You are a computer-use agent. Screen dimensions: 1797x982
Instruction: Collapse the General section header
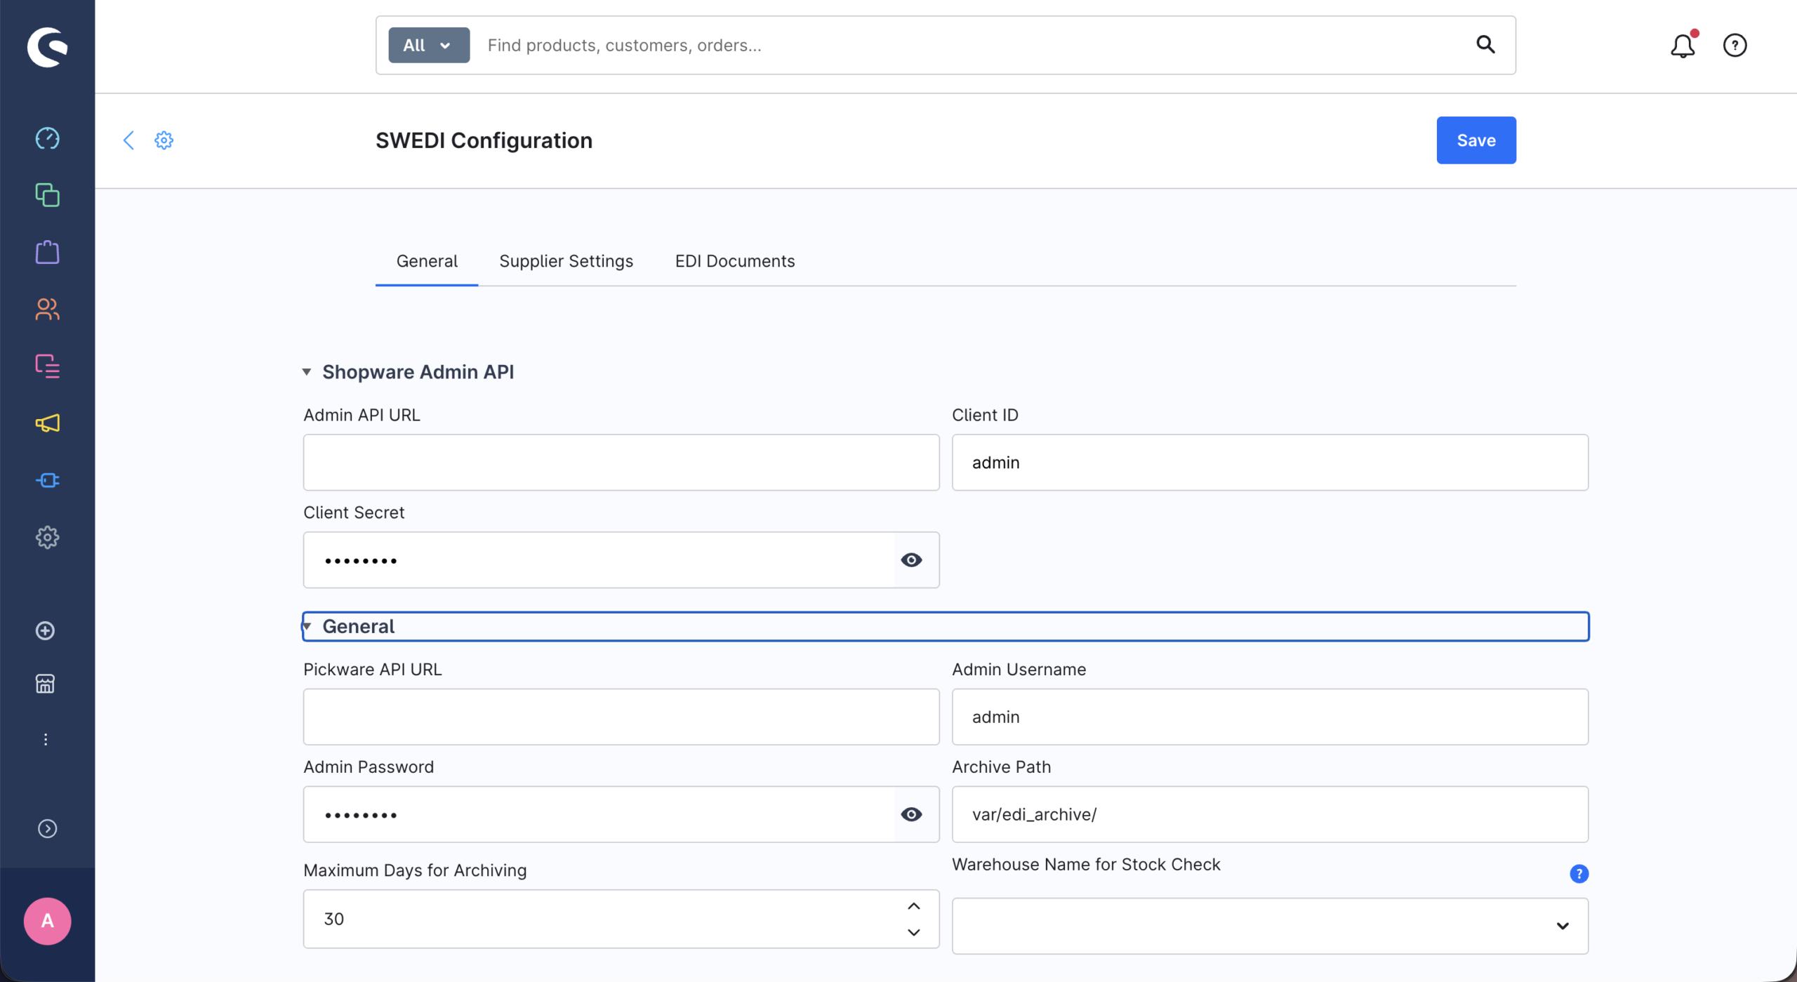(x=358, y=626)
